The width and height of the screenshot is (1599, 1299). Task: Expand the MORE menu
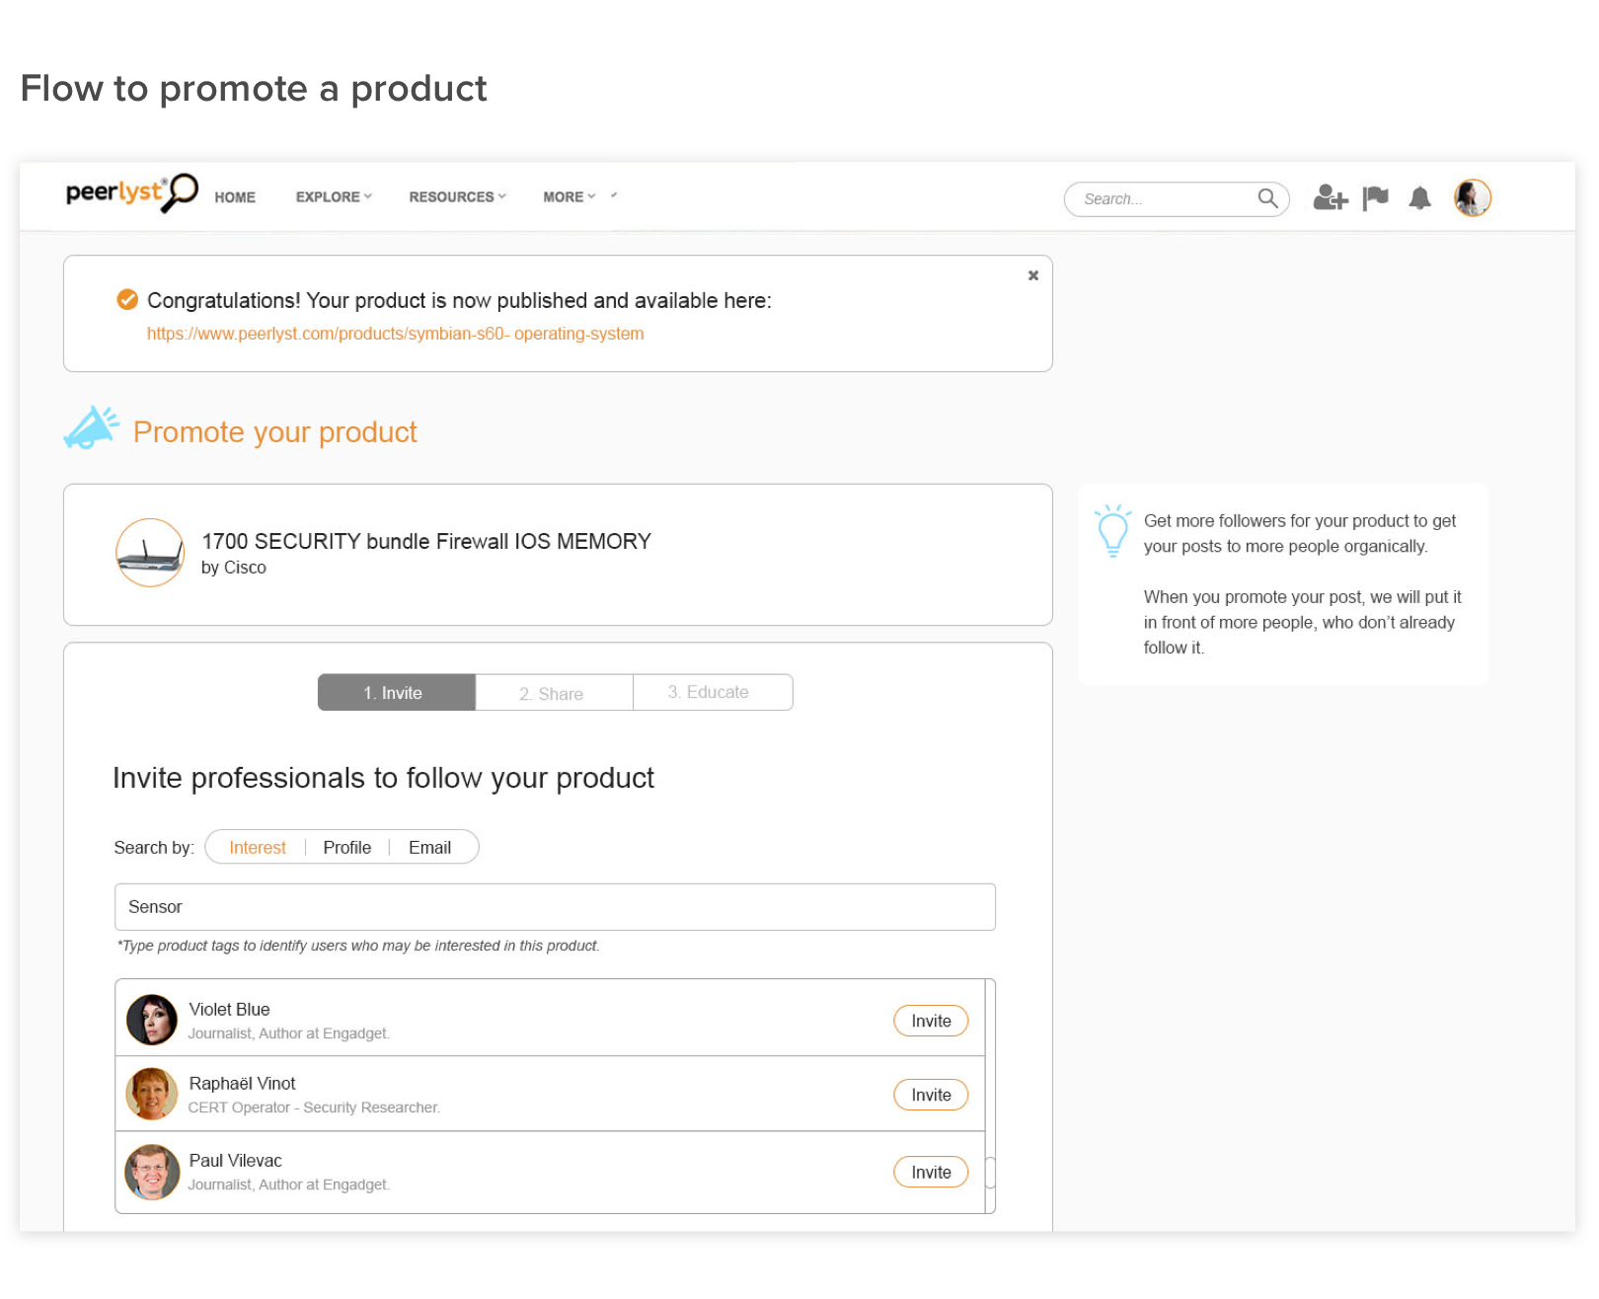coord(570,196)
